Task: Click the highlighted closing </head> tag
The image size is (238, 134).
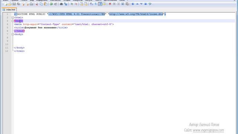Action: coord(19,31)
